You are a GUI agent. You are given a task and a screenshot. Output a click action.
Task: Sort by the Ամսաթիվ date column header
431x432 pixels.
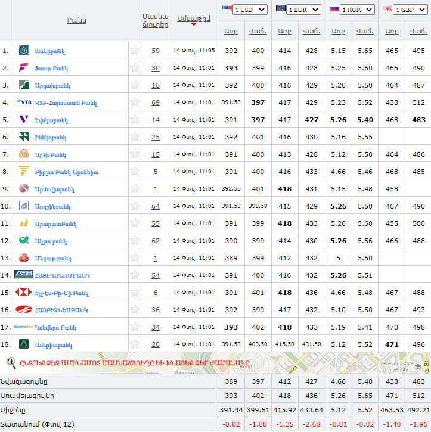[x=194, y=18]
